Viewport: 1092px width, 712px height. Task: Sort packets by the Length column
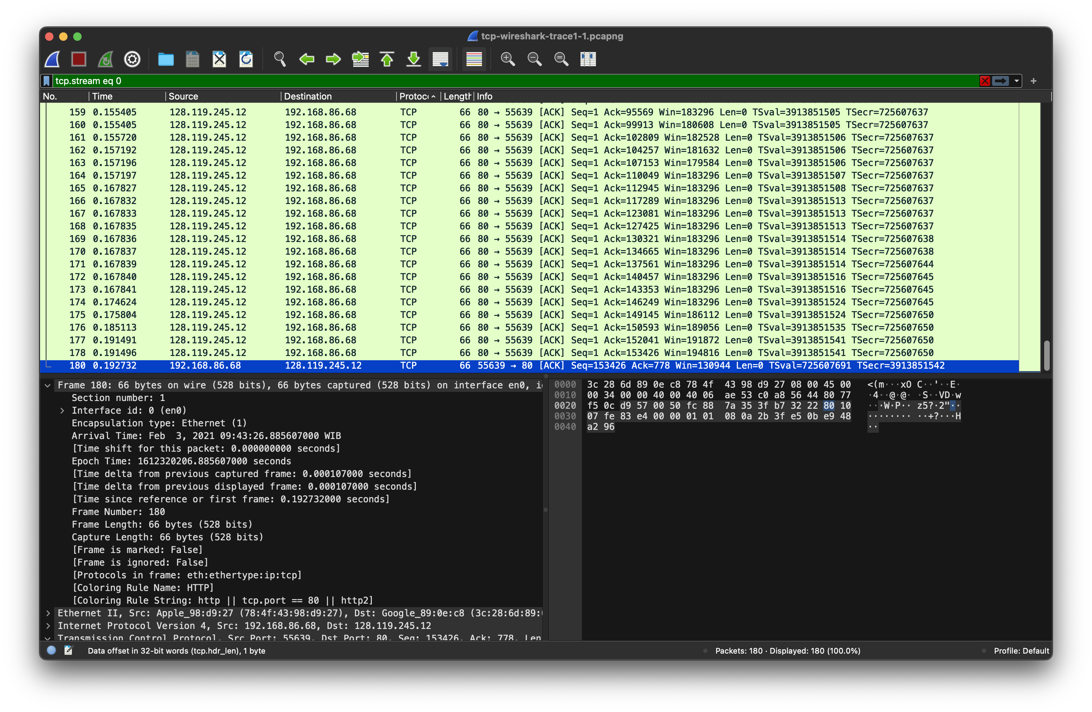(457, 96)
